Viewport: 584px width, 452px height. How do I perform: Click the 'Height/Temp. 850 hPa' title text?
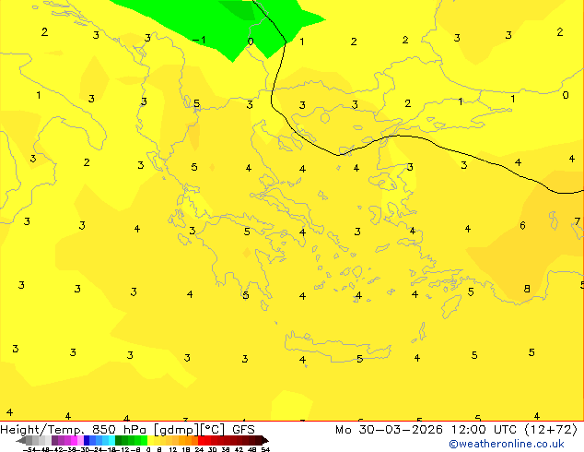point(74,430)
